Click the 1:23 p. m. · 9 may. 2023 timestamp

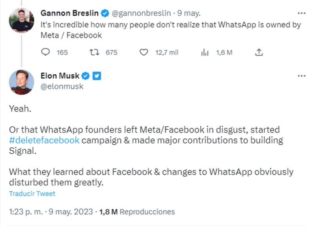pyautogui.click(x=51, y=212)
